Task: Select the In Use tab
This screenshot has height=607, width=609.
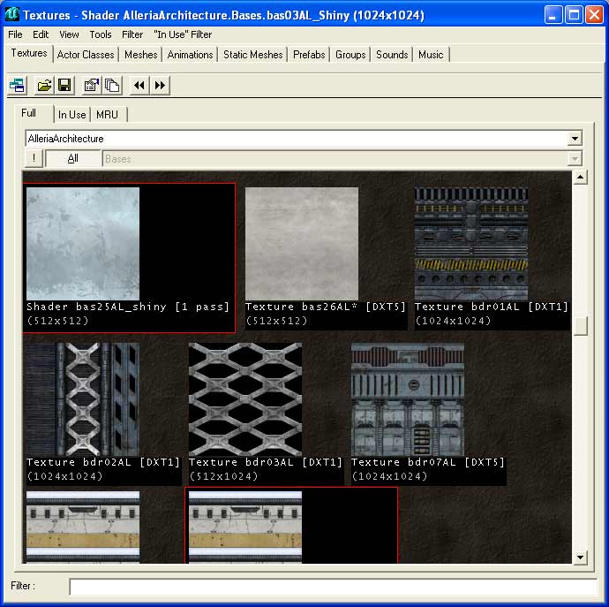Action: [71, 115]
